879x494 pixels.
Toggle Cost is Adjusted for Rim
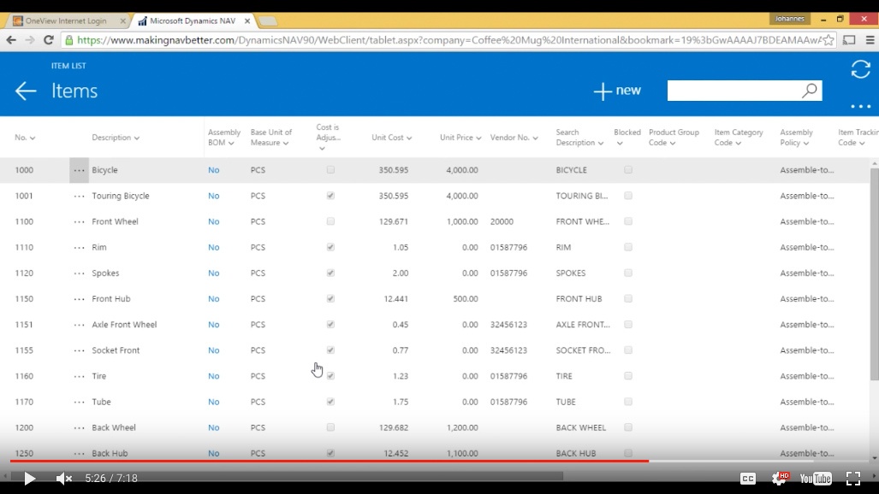(330, 247)
